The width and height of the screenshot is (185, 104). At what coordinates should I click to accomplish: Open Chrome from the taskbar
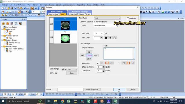pyautogui.click(x=62, y=101)
